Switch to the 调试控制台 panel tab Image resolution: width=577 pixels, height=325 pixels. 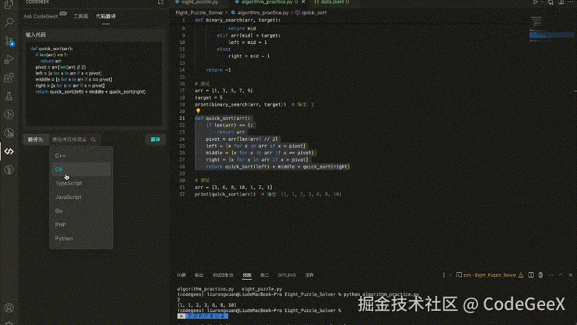point(223,275)
